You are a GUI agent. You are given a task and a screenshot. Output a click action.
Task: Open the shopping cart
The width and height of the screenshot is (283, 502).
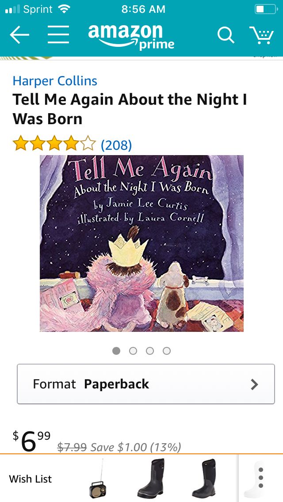(x=262, y=34)
